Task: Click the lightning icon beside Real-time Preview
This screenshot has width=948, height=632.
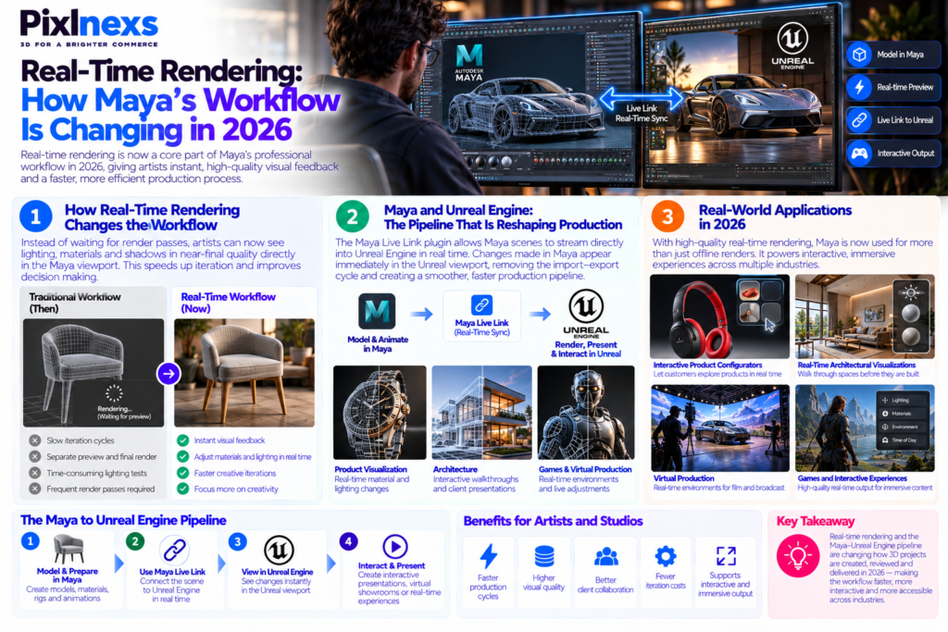Action: [x=859, y=87]
